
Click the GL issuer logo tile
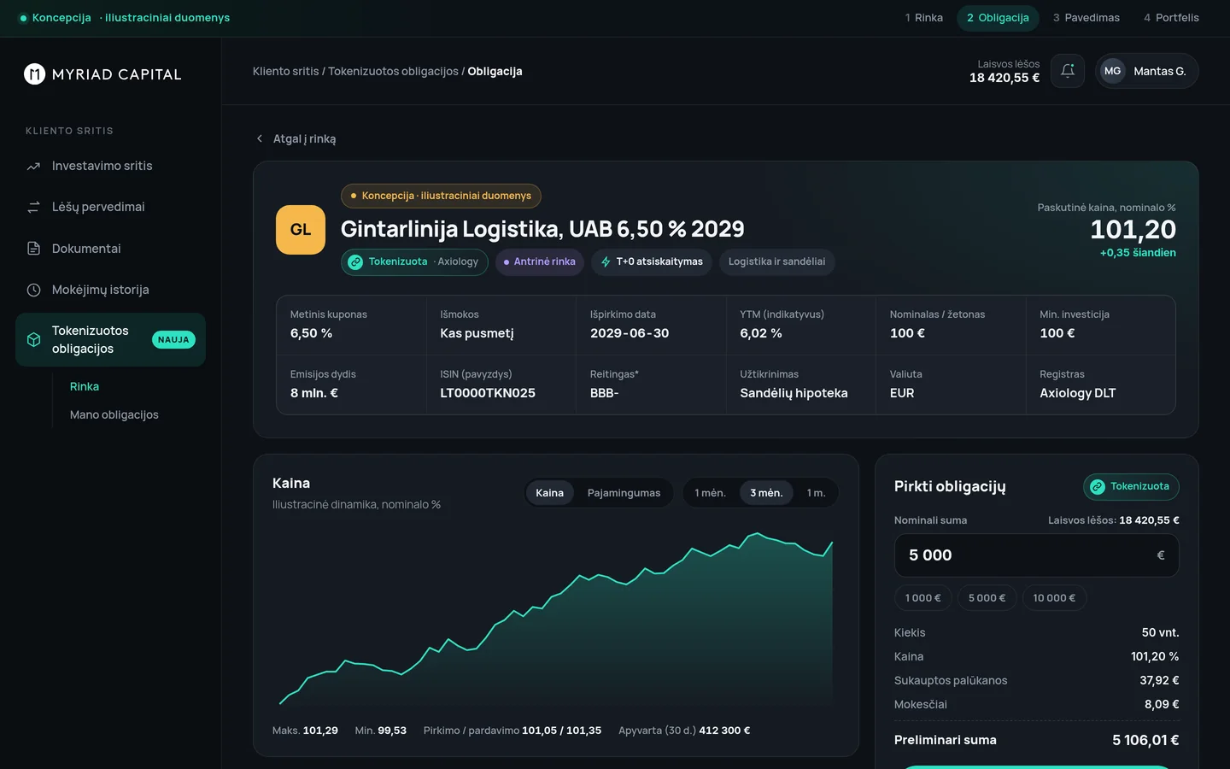point(301,230)
